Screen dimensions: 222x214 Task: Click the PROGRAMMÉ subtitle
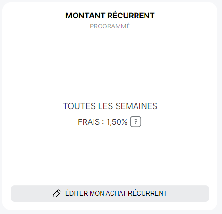(x=110, y=26)
